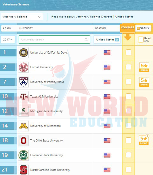Sort by the UNIVERSITY column header
The image size is (153, 175).
click(x=26, y=28)
